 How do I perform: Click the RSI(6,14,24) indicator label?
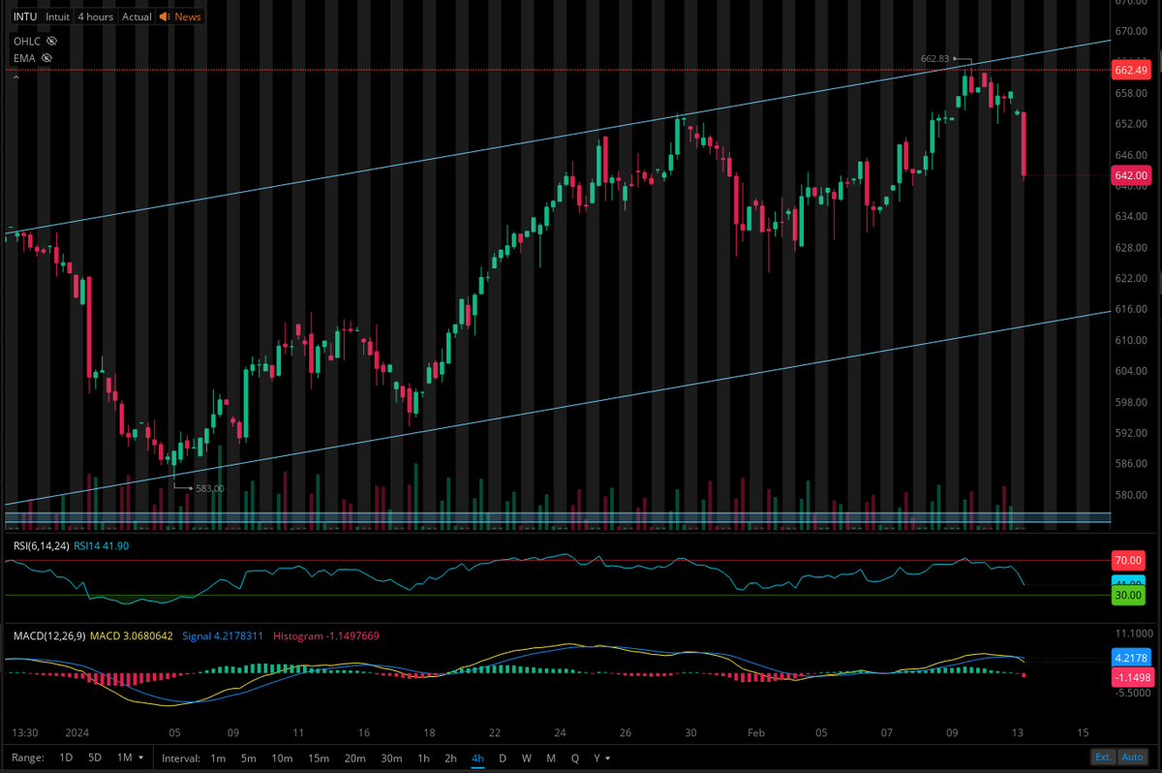click(42, 546)
